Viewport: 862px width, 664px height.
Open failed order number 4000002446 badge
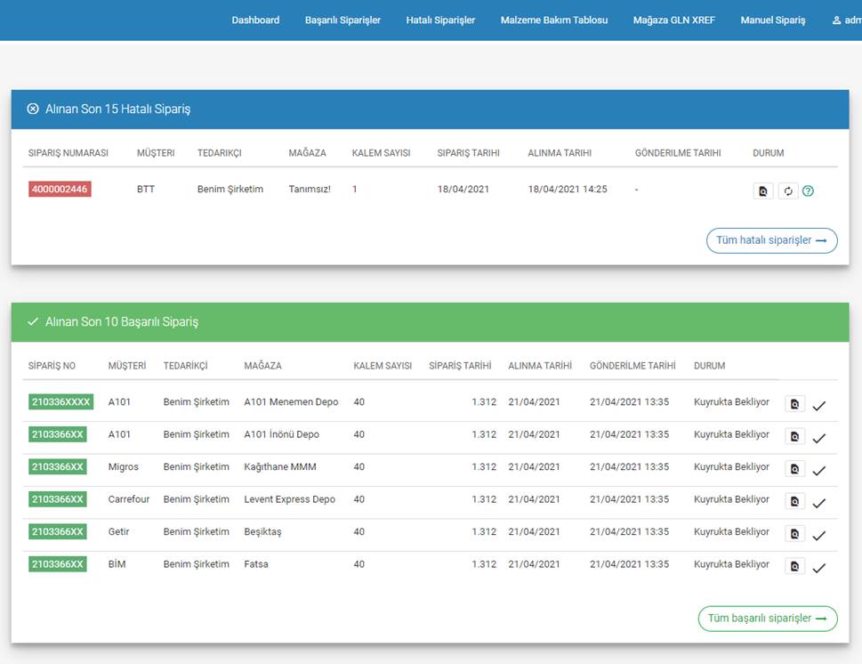tap(60, 190)
